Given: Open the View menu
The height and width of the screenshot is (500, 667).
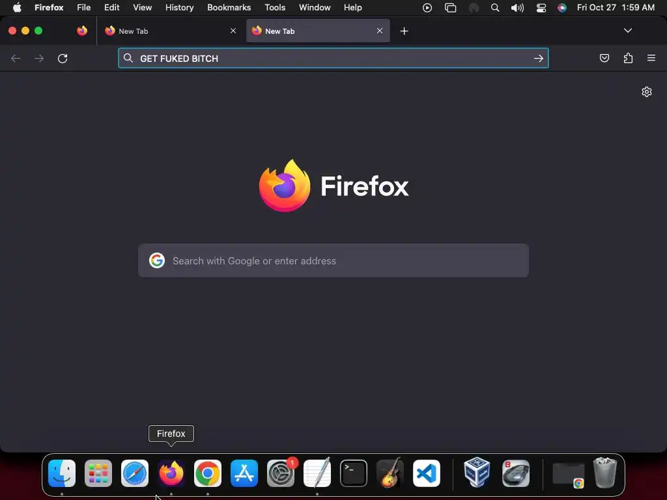Looking at the screenshot, I should (x=142, y=8).
